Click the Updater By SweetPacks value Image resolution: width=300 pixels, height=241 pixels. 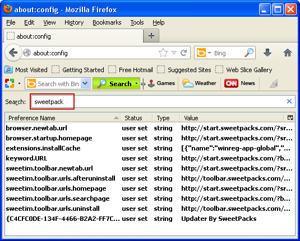219,219
